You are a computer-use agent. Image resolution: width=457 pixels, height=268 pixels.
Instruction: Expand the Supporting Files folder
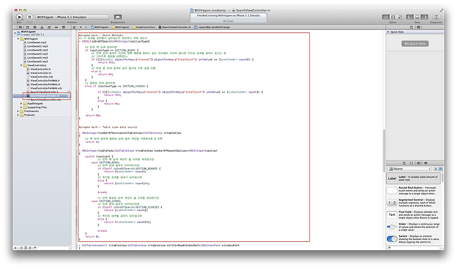[22, 107]
